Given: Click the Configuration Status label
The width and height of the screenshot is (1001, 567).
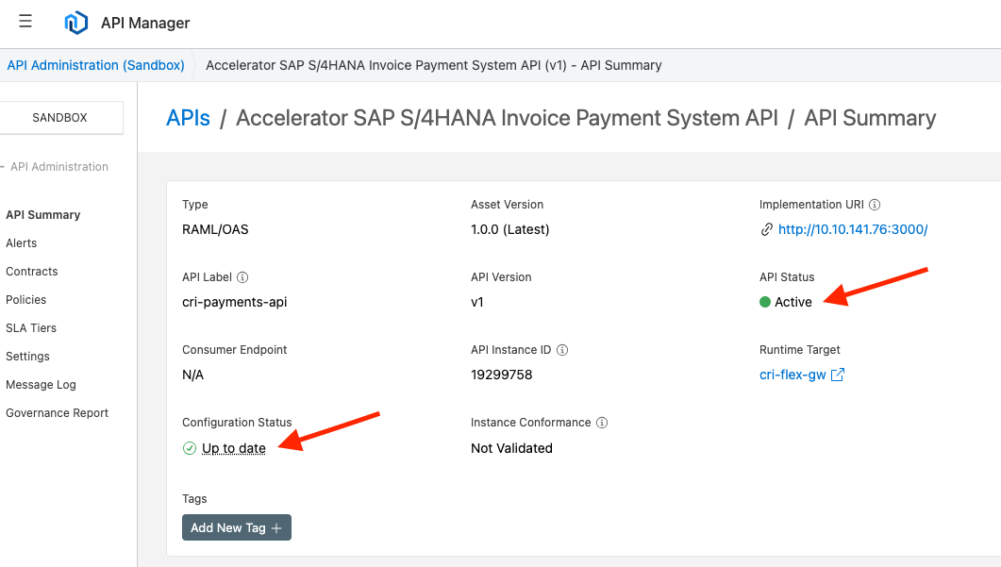Looking at the screenshot, I should [237, 423].
